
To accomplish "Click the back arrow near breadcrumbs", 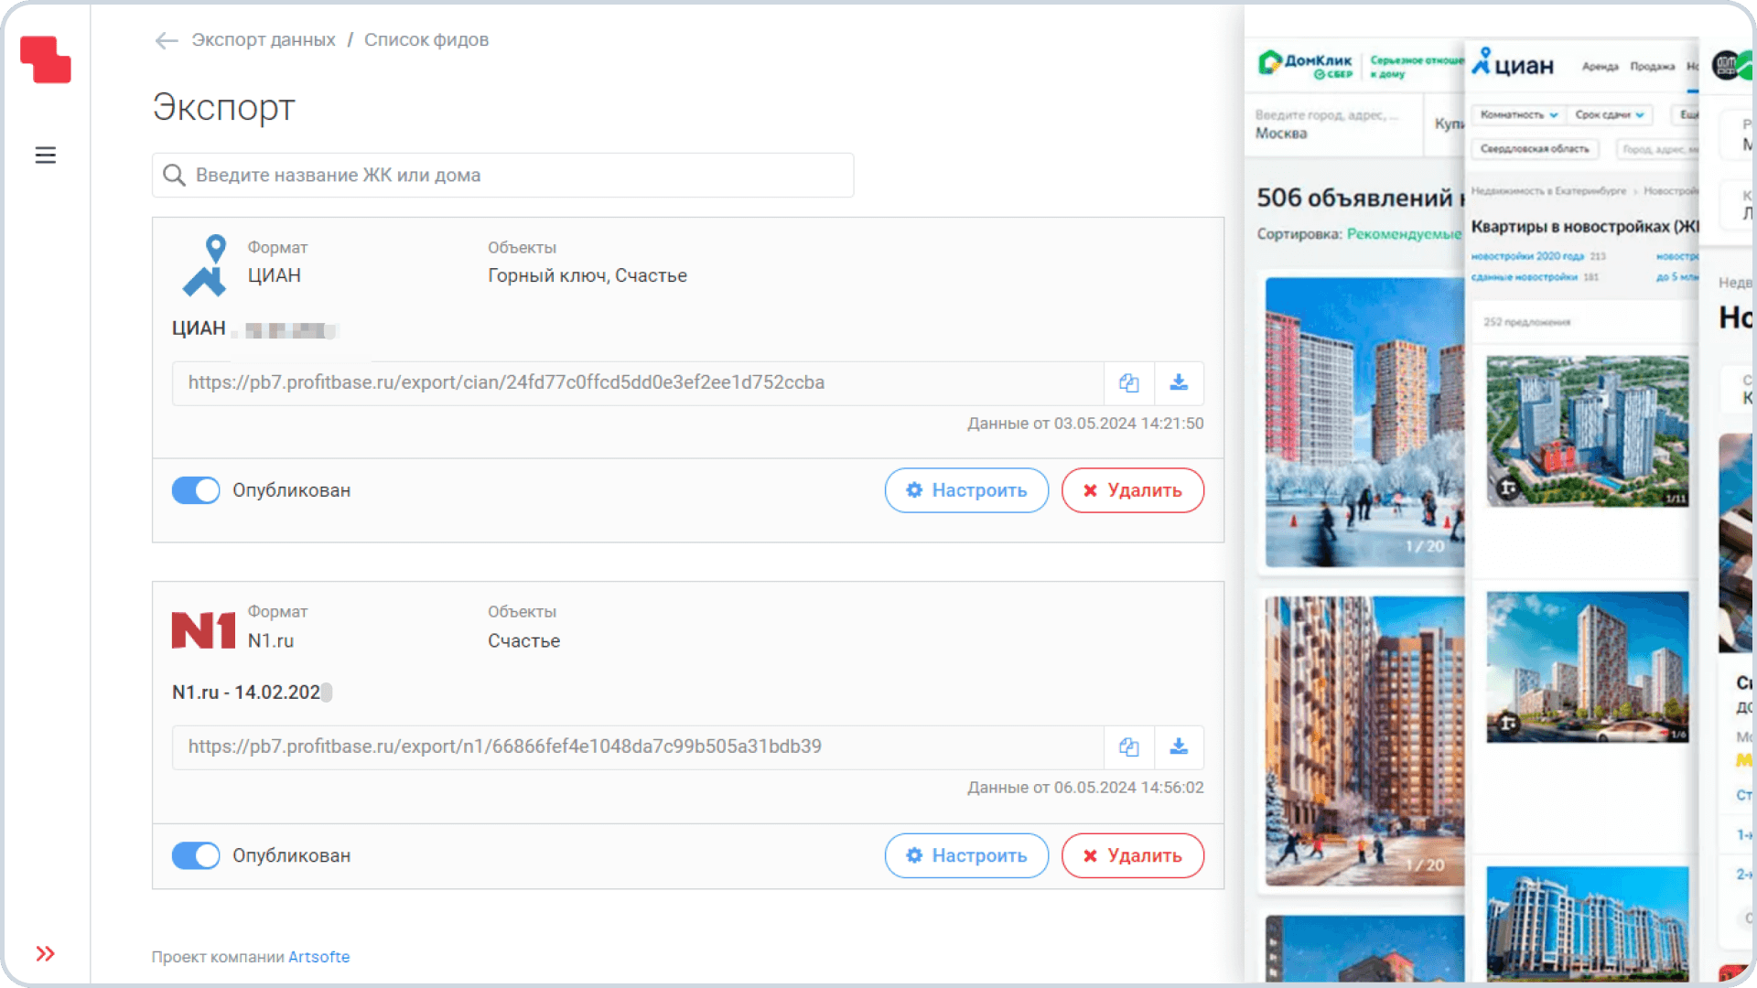I will point(166,40).
